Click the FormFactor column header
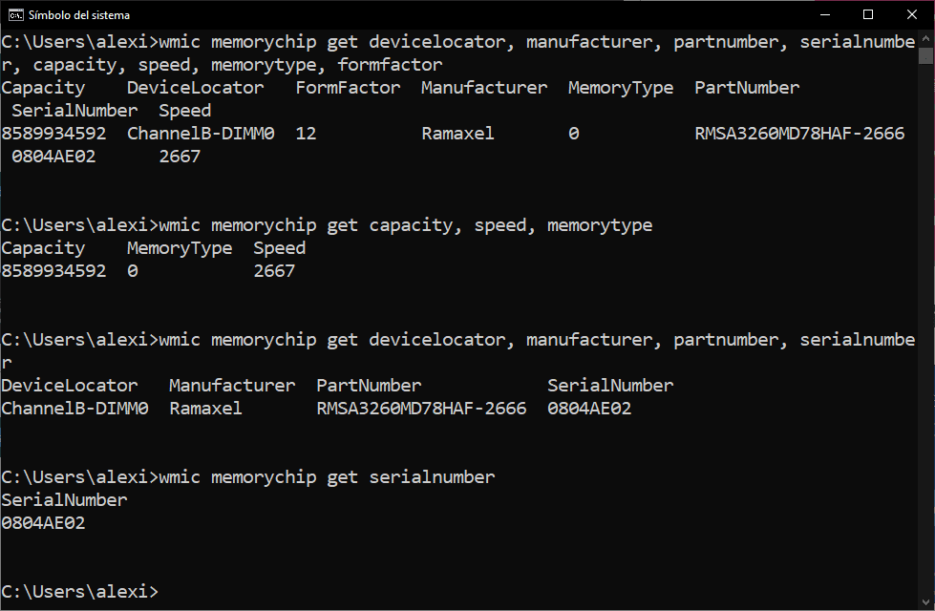Image resolution: width=935 pixels, height=611 pixels. (348, 88)
